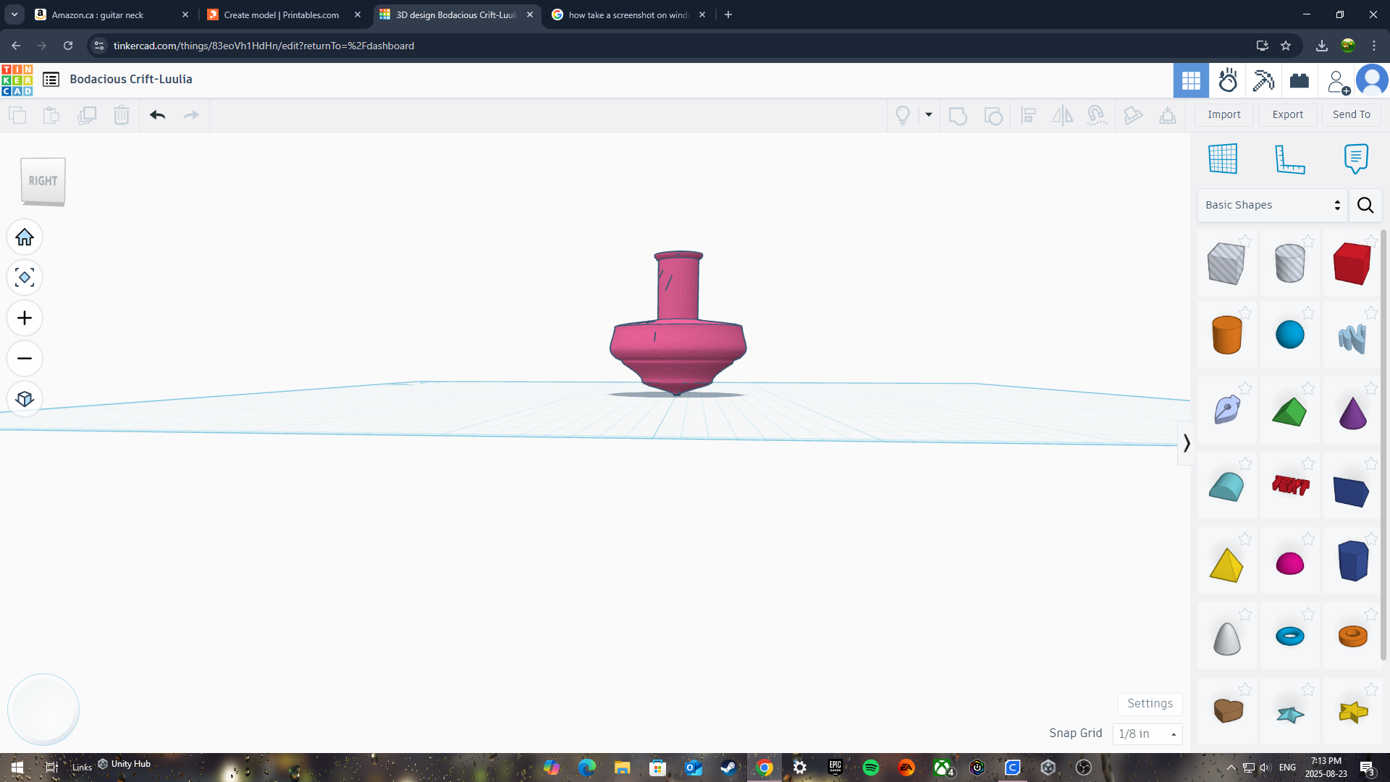The height and width of the screenshot is (782, 1390).
Task: Click the Mirror tool icon
Action: click(x=1062, y=115)
